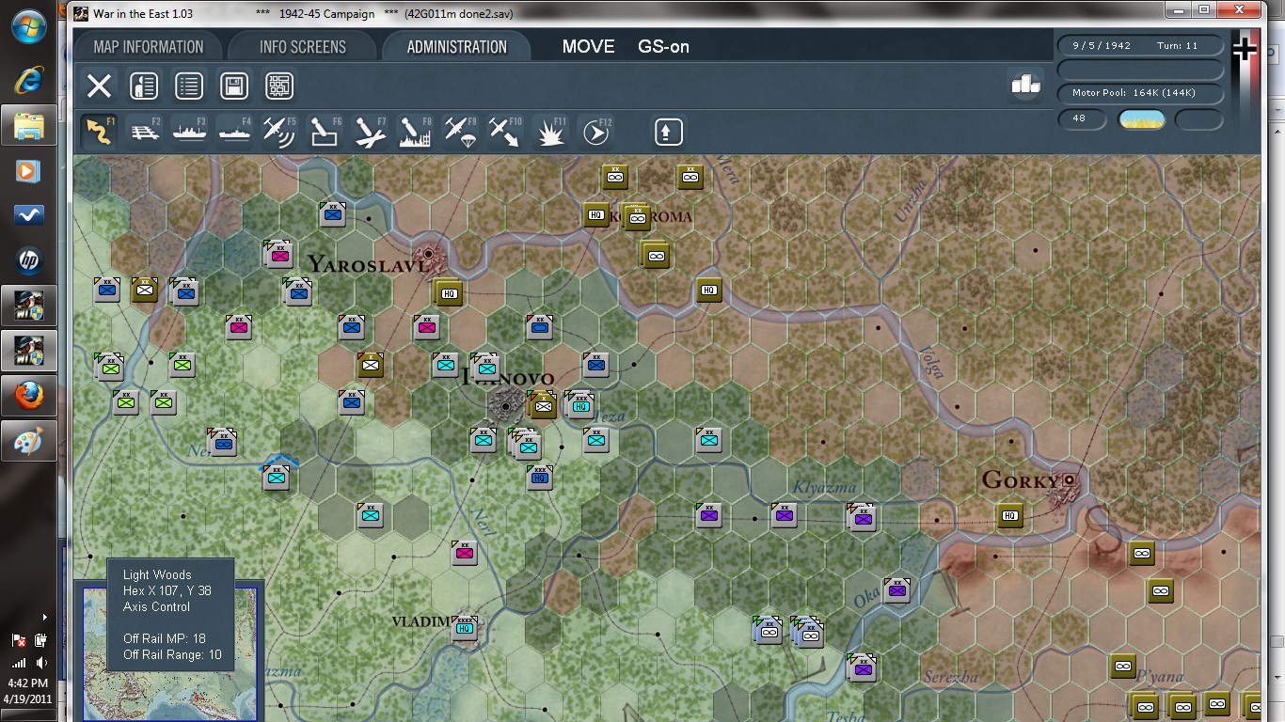
Task: Open Windows Explorer folder in taskbar
Action: pos(28,125)
